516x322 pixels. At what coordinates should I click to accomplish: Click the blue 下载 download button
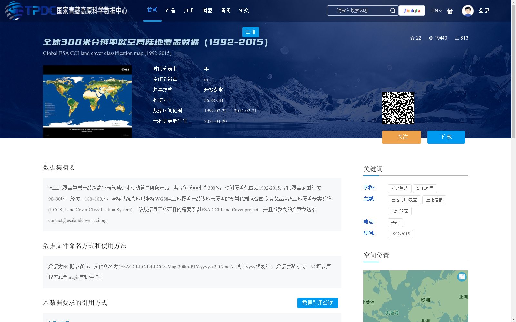[446, 137]
